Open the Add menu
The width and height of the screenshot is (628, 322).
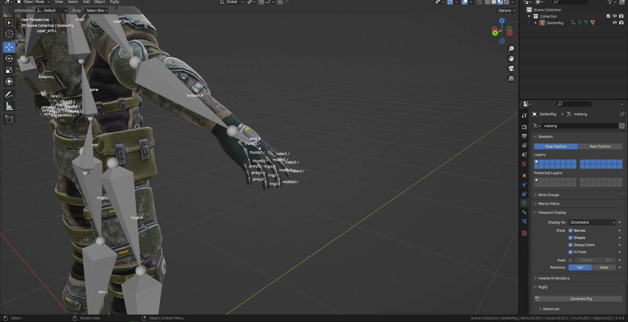[86, 2]
